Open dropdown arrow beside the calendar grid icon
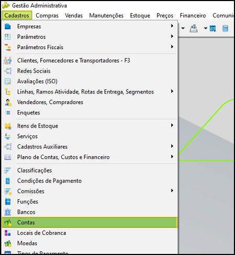Screen dimensions: 235x255 [x=206, y=28]
